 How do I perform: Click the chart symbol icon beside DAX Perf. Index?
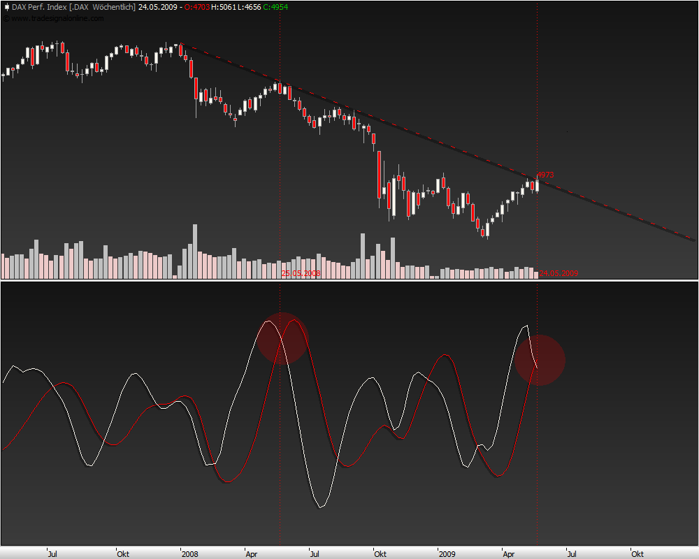[6, 6]
